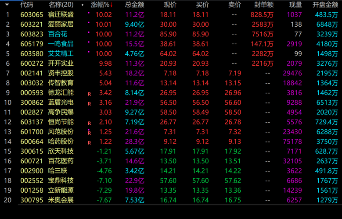342x219 pixels.
Task: Click the 开盘金额 column header
Action: coord(325,4)
